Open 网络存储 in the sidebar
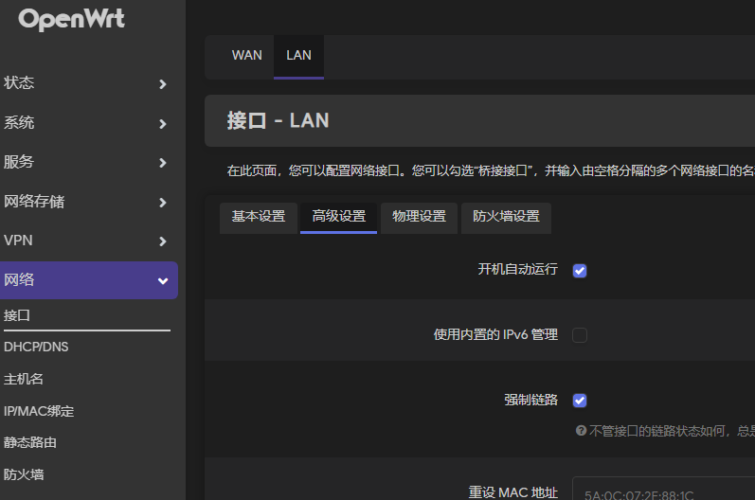Image resolution: width=755 pixels, height=500 pixels. [34, 201]
